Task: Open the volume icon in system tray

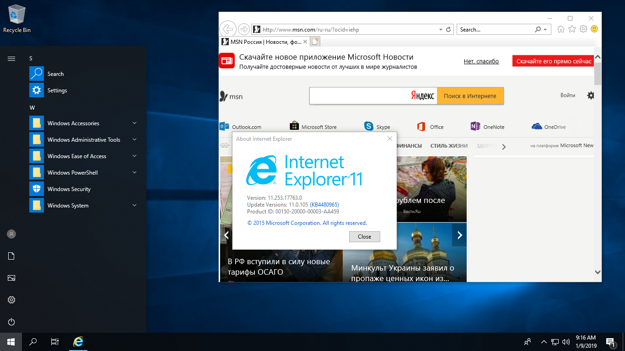Action: click(566, 341)
